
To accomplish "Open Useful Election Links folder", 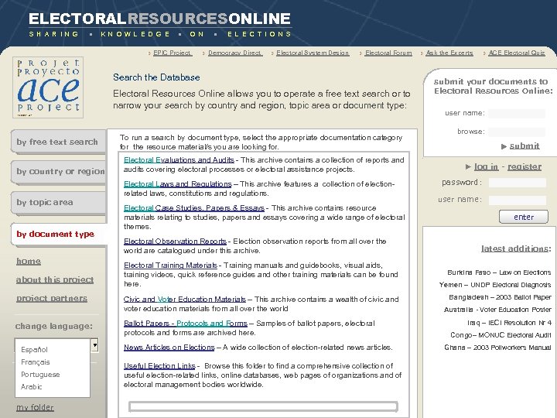I will pos(159,365).
